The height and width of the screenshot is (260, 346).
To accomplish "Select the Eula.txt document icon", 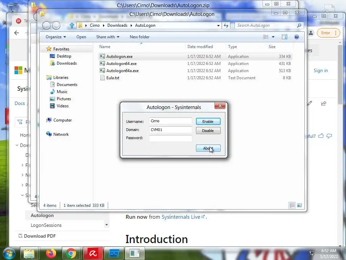I will tap(102, 78).
